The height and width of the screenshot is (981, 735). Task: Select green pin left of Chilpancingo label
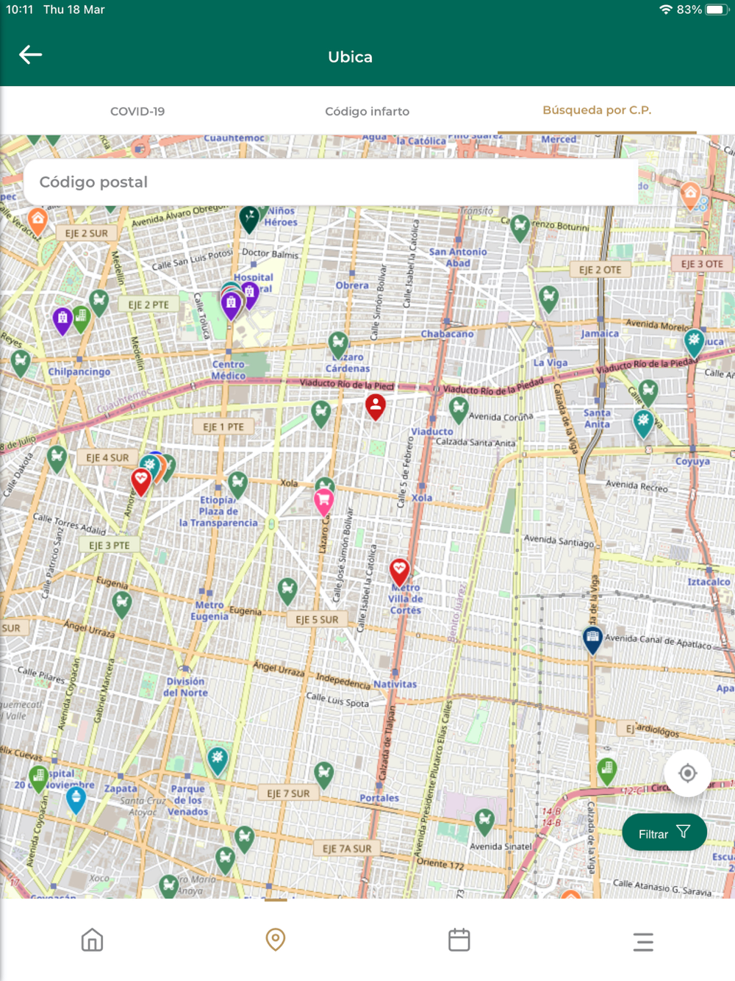coord(21,364)
